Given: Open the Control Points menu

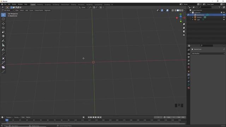Looking at the screenshot, I should (38, 10).
